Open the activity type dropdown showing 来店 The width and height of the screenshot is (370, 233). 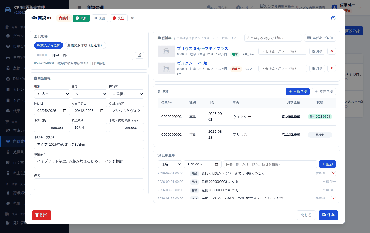(170, 164)
